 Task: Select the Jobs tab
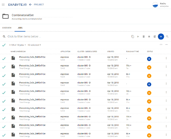20,28
